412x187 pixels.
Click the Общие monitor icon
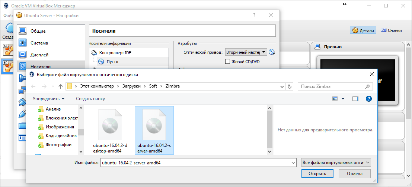coord(23,31)
